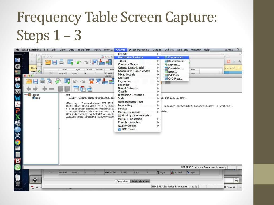
Task: Open file folder icon in Output1 toolbar
Action: 29,81
